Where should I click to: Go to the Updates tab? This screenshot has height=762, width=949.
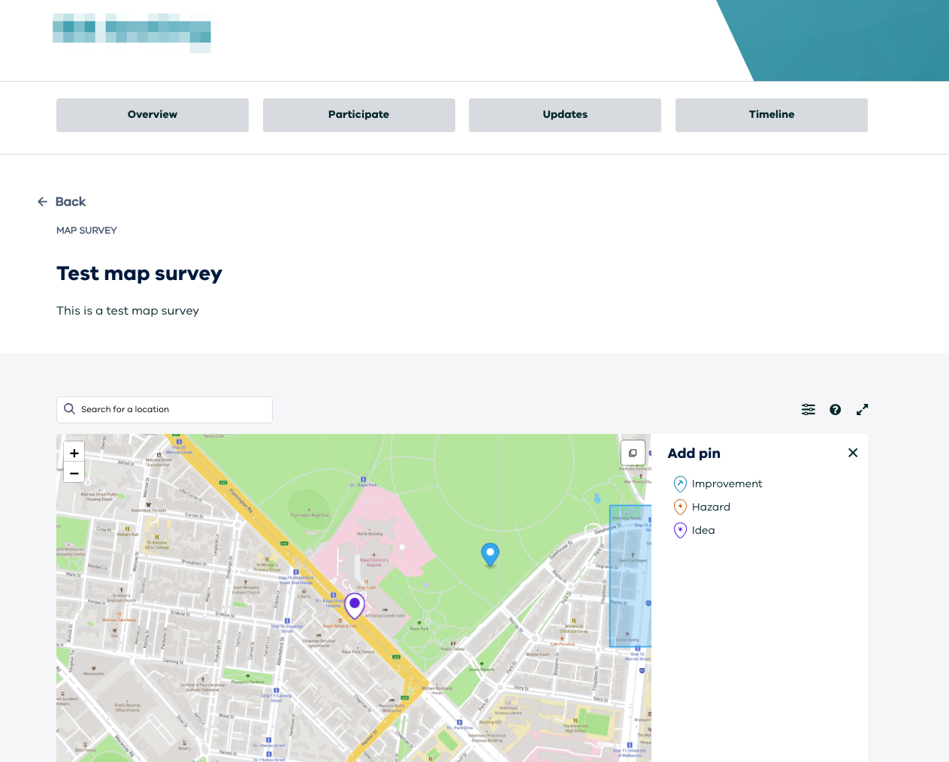pyautogui.click(x=565, y=115)
